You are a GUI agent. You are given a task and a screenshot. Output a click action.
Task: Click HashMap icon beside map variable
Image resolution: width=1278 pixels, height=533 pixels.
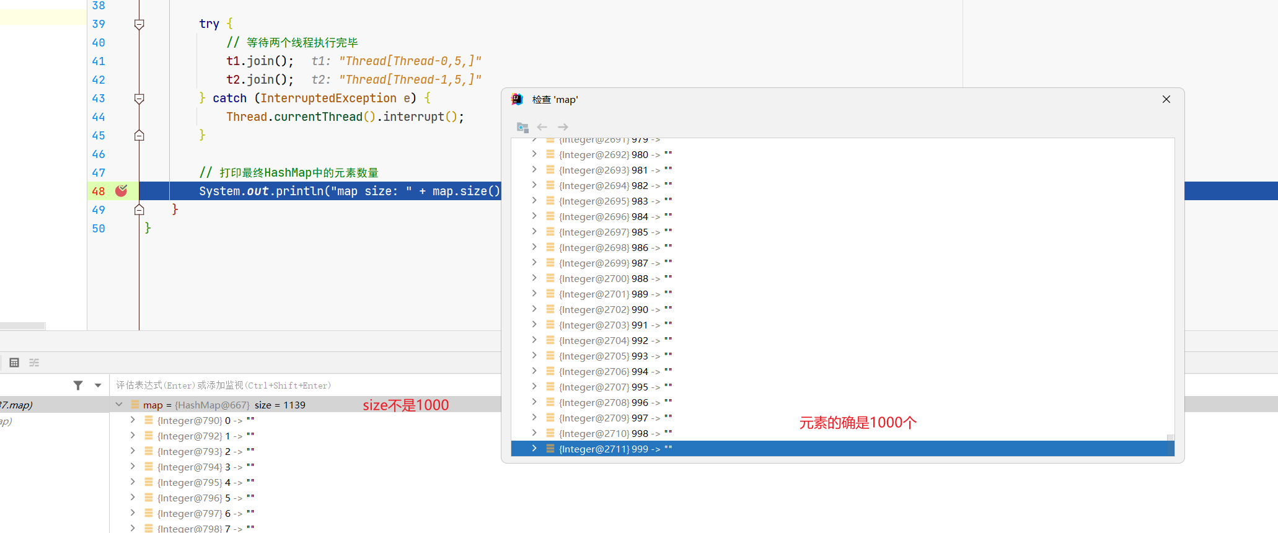click(135, 405)
